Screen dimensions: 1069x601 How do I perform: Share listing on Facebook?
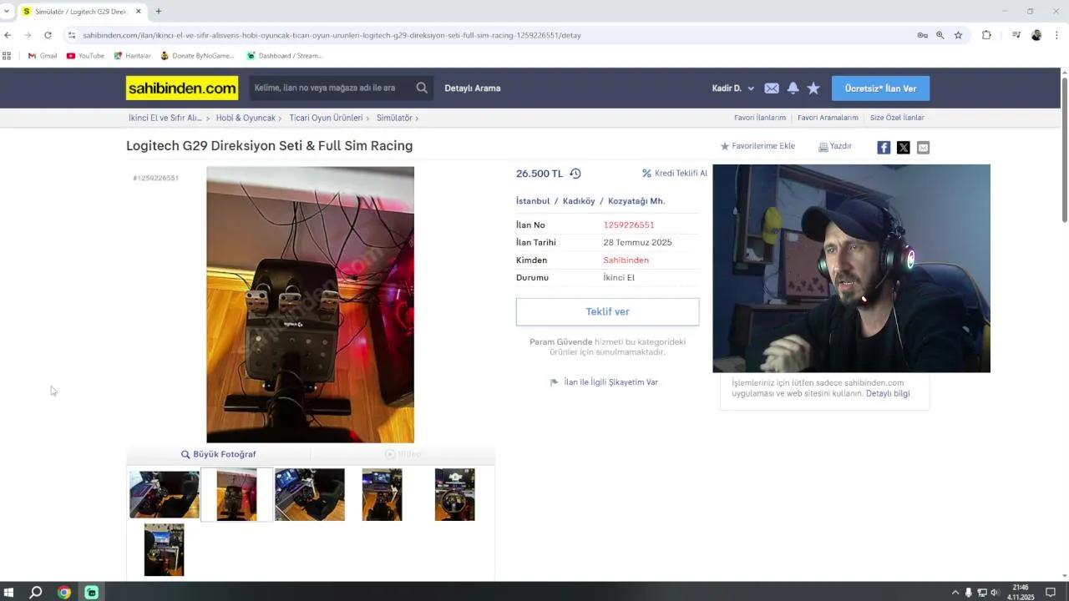click(884, 148)
